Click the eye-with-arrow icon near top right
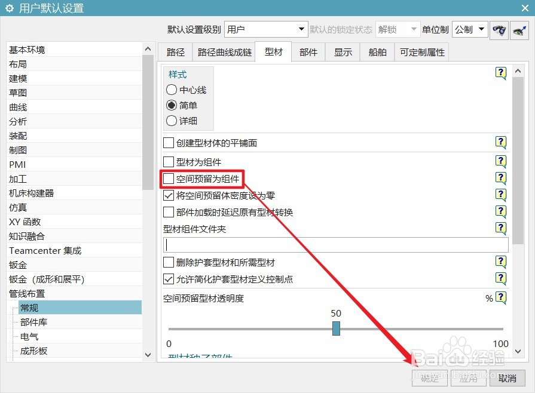 click(x=519, y=29)
